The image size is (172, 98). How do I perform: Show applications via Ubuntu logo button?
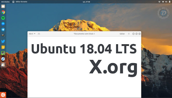pyautogui.click(x=3, y=95)
